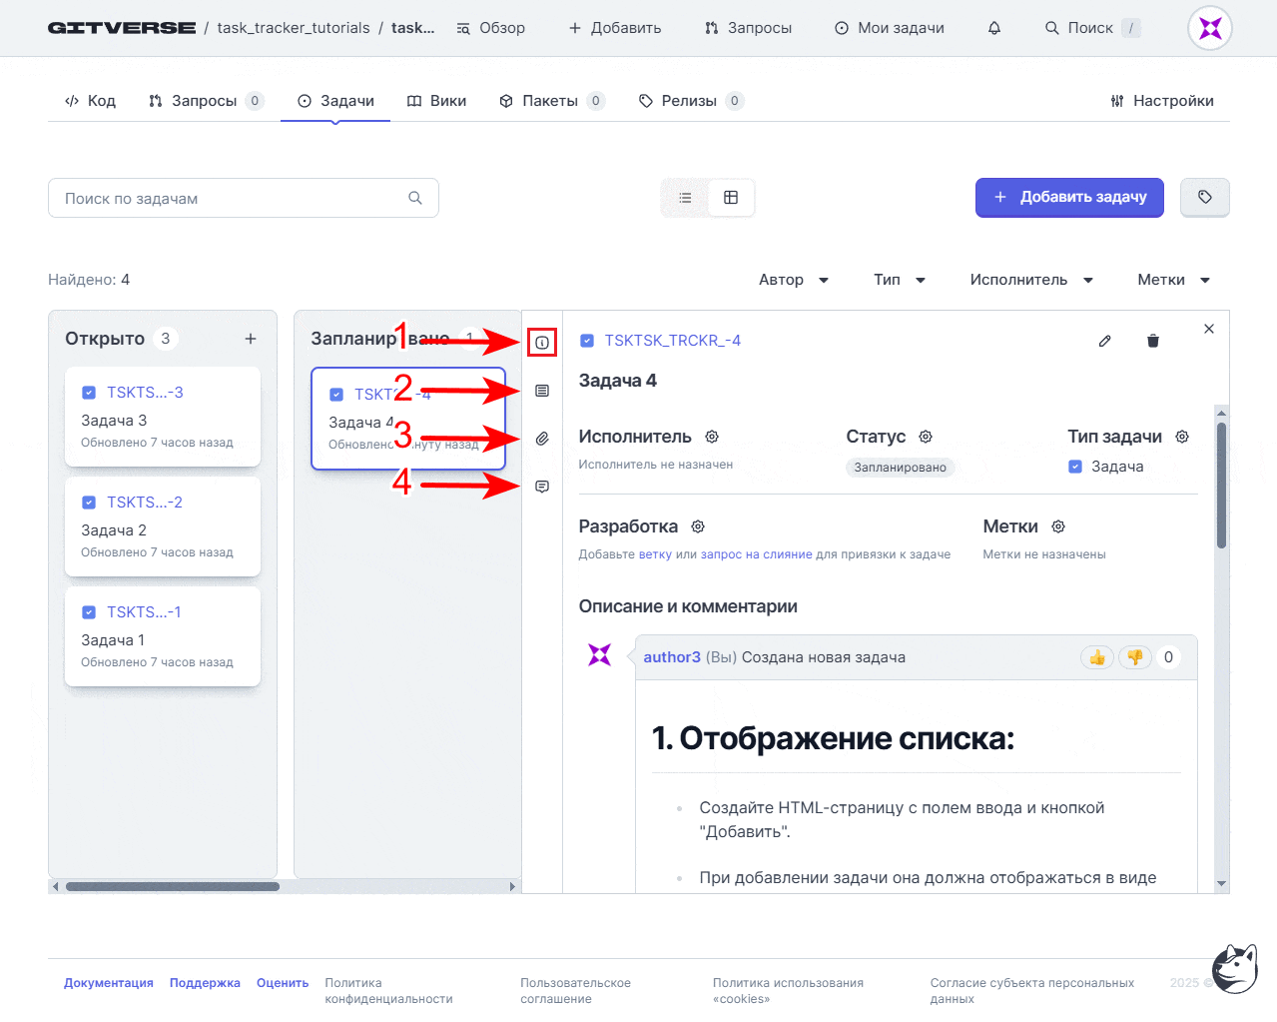Open the TSKTSK_TRCKR_-4 task link
Screen dimensions: 1277x1022
click(672, 341)
